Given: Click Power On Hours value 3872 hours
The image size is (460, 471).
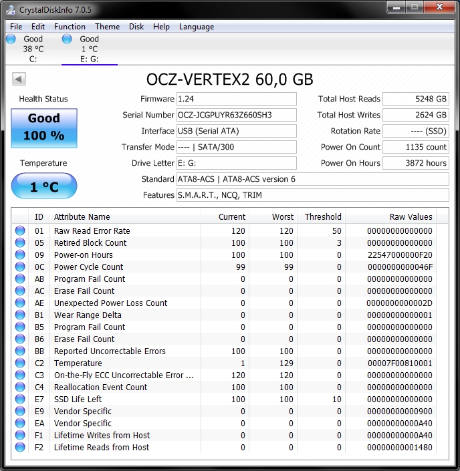Looking at the screenshot, I should 416,163.
